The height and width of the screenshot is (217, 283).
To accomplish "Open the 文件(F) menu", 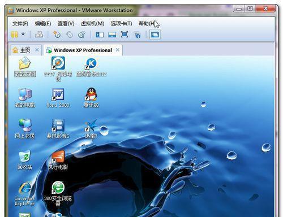I will click(x=20, y=24).
